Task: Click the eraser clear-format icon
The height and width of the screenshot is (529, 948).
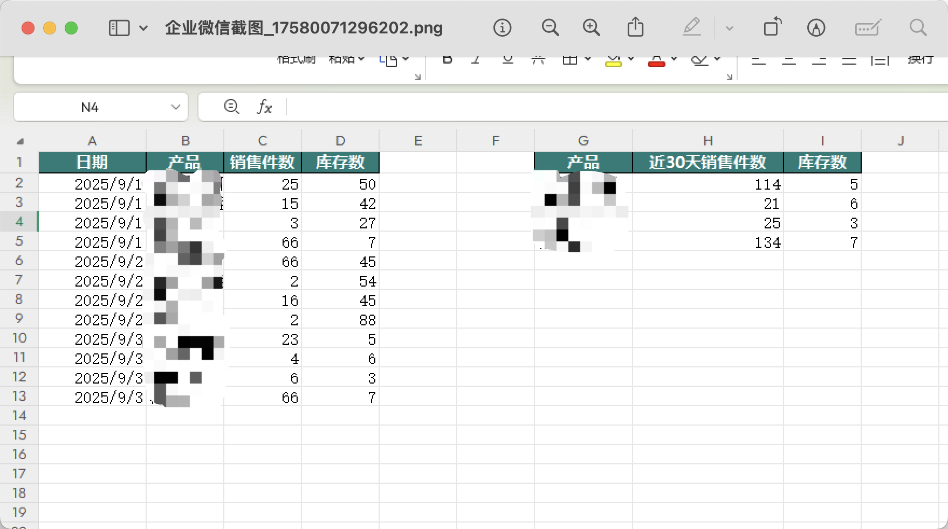Action: point(699,60)
